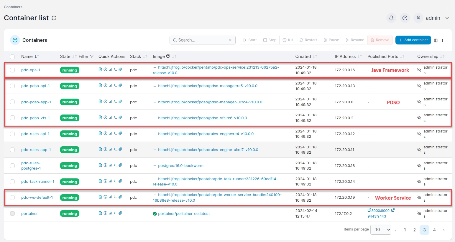Check the pdc-pdso-vfs-1 row checkbox
Viewport: 455px width, 242px height.
(12, 118)
